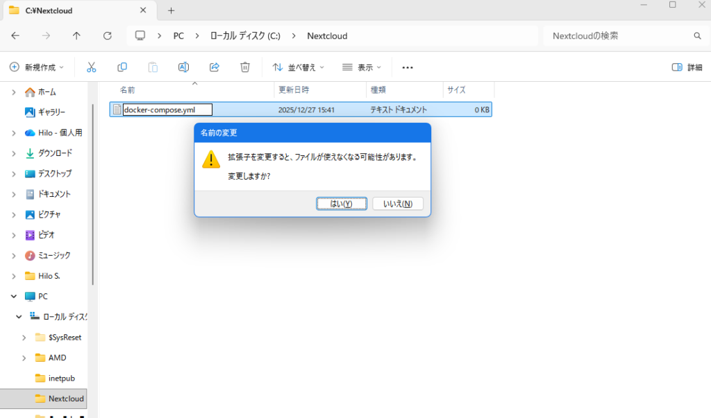Click the Share icon in toolbar
The width and height of the screenshot is (711, 418).
[215, 67]
